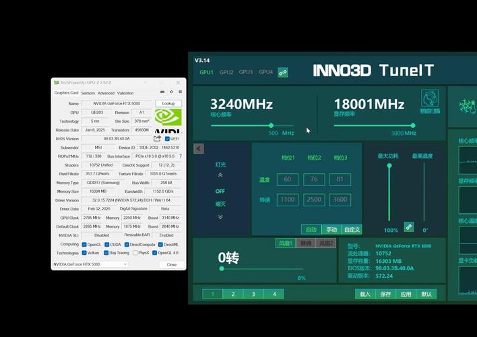Click the Bus Interface question mark
Screen dimensions: 477x337
(x=181, y=156)
